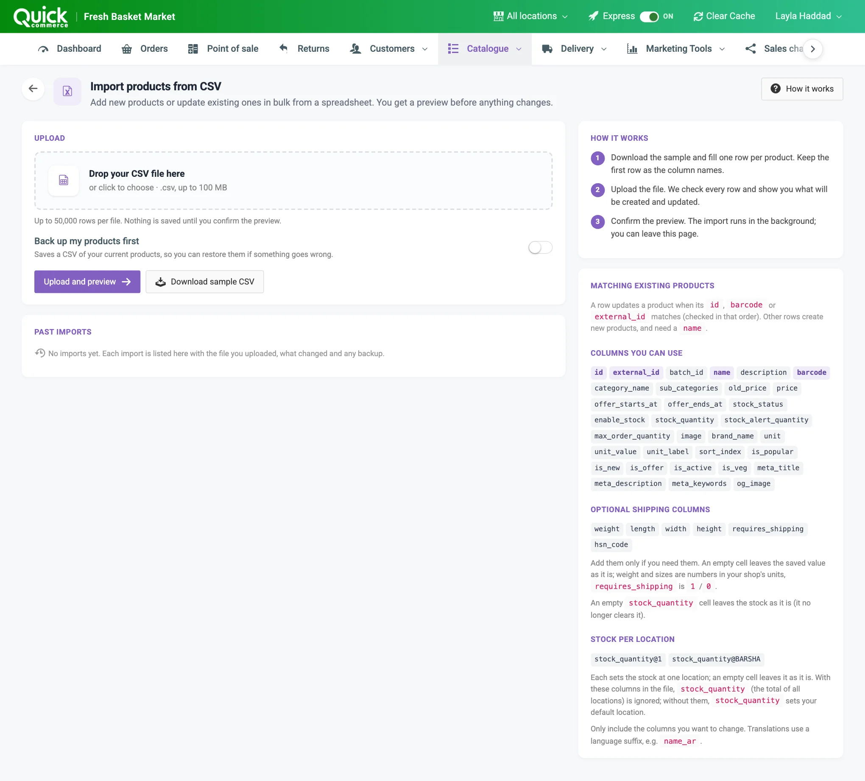Image resolution: width=865 pixels, height=781 pixels.
Task: Click the Catalogue list icon
Action: pos(453,49)
